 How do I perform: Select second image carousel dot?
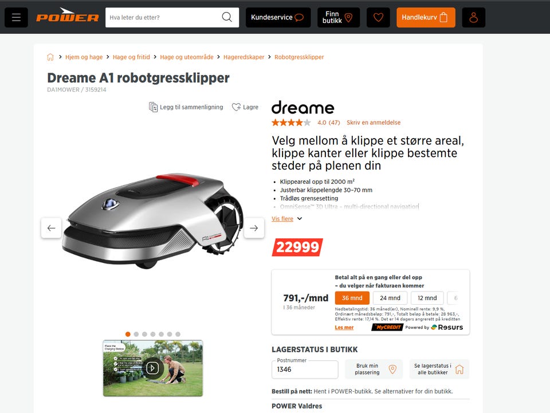tap(136, 334)
